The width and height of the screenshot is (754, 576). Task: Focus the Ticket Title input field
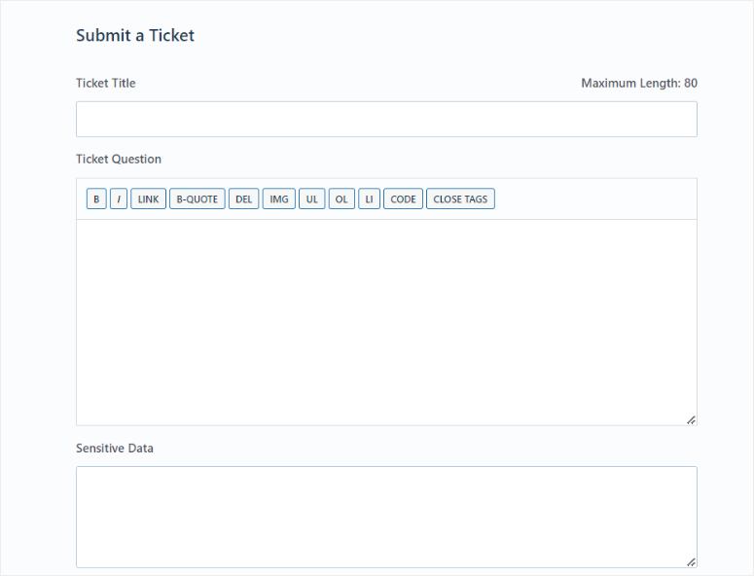(x=386, y=120)
